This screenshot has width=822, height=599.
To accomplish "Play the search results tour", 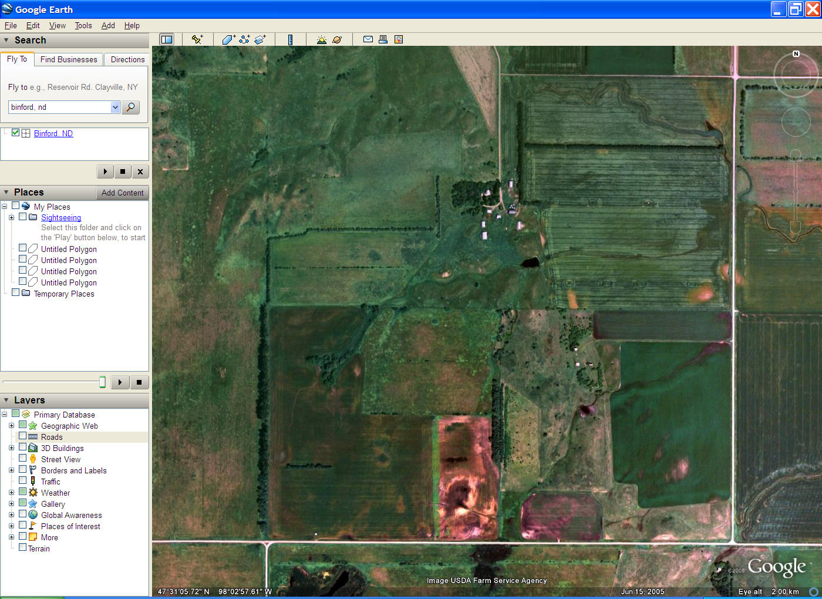I will (105, 171).
